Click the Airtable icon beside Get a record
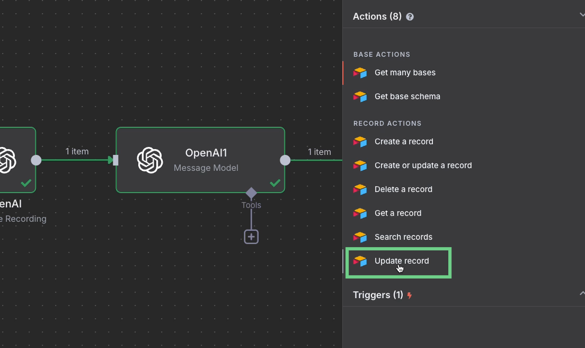 tap(360, 213)
